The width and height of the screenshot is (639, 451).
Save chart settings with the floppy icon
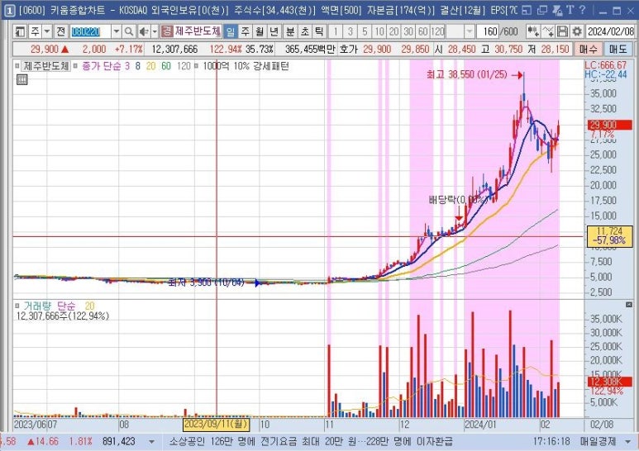tap(562, 31)
